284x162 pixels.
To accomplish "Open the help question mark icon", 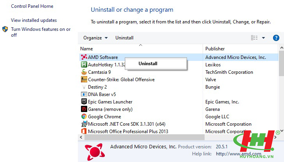I will (x=276, y=38).
